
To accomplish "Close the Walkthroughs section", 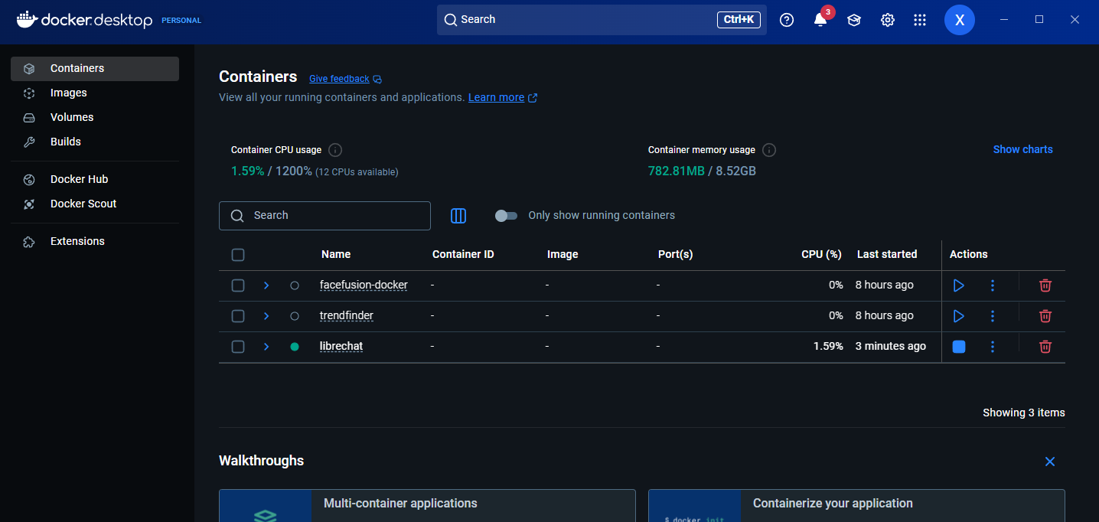I will pyautogui.click(x=1050, y=462).
